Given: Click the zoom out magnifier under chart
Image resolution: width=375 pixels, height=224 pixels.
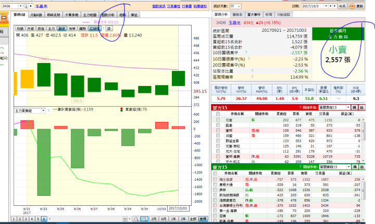Looking at the screenshot, I should 136,219.
